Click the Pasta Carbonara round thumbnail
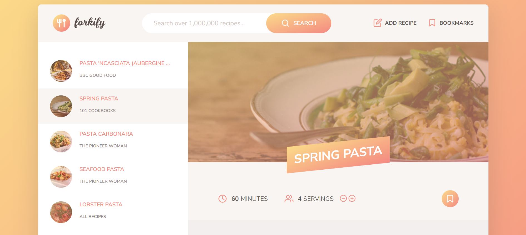The height and width of the screenshot is (235, 526). [61, 142]
